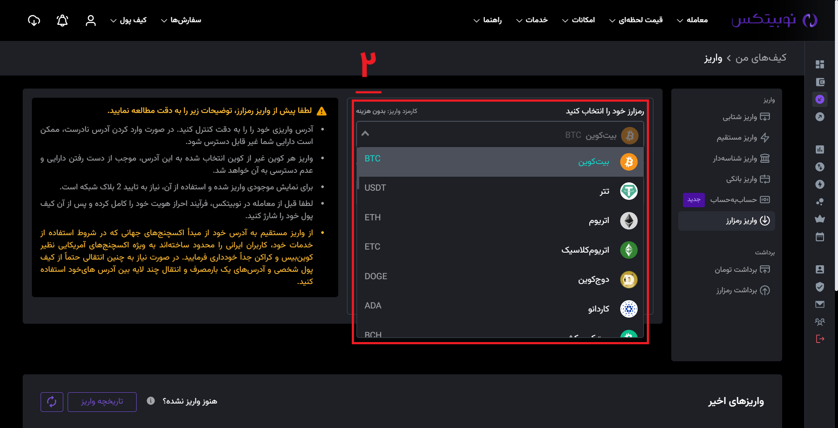Image resolution: width=838 pixels, height=428 pixels.
Task: Open the swap arrows exchange sidebar icon
Action: [x=820, y=167]
